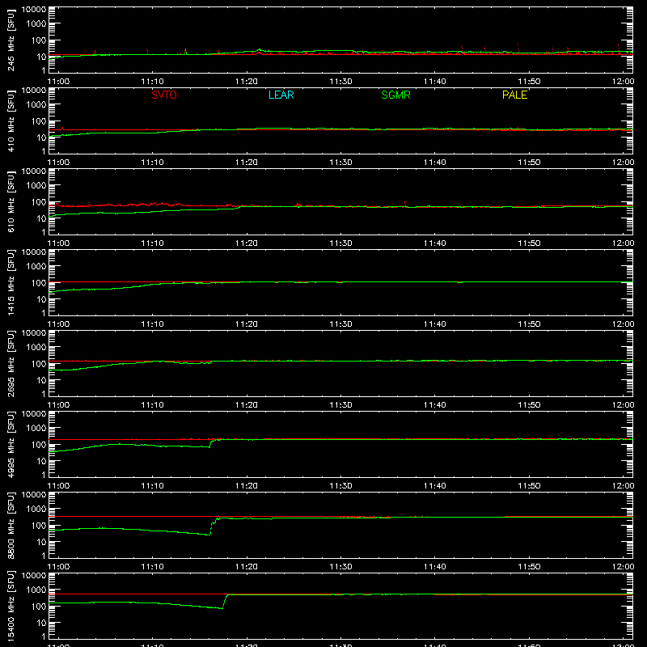
Task: Click the 11:00 tick under the 2695 MHz plot
Action: [x=58, y=405]
